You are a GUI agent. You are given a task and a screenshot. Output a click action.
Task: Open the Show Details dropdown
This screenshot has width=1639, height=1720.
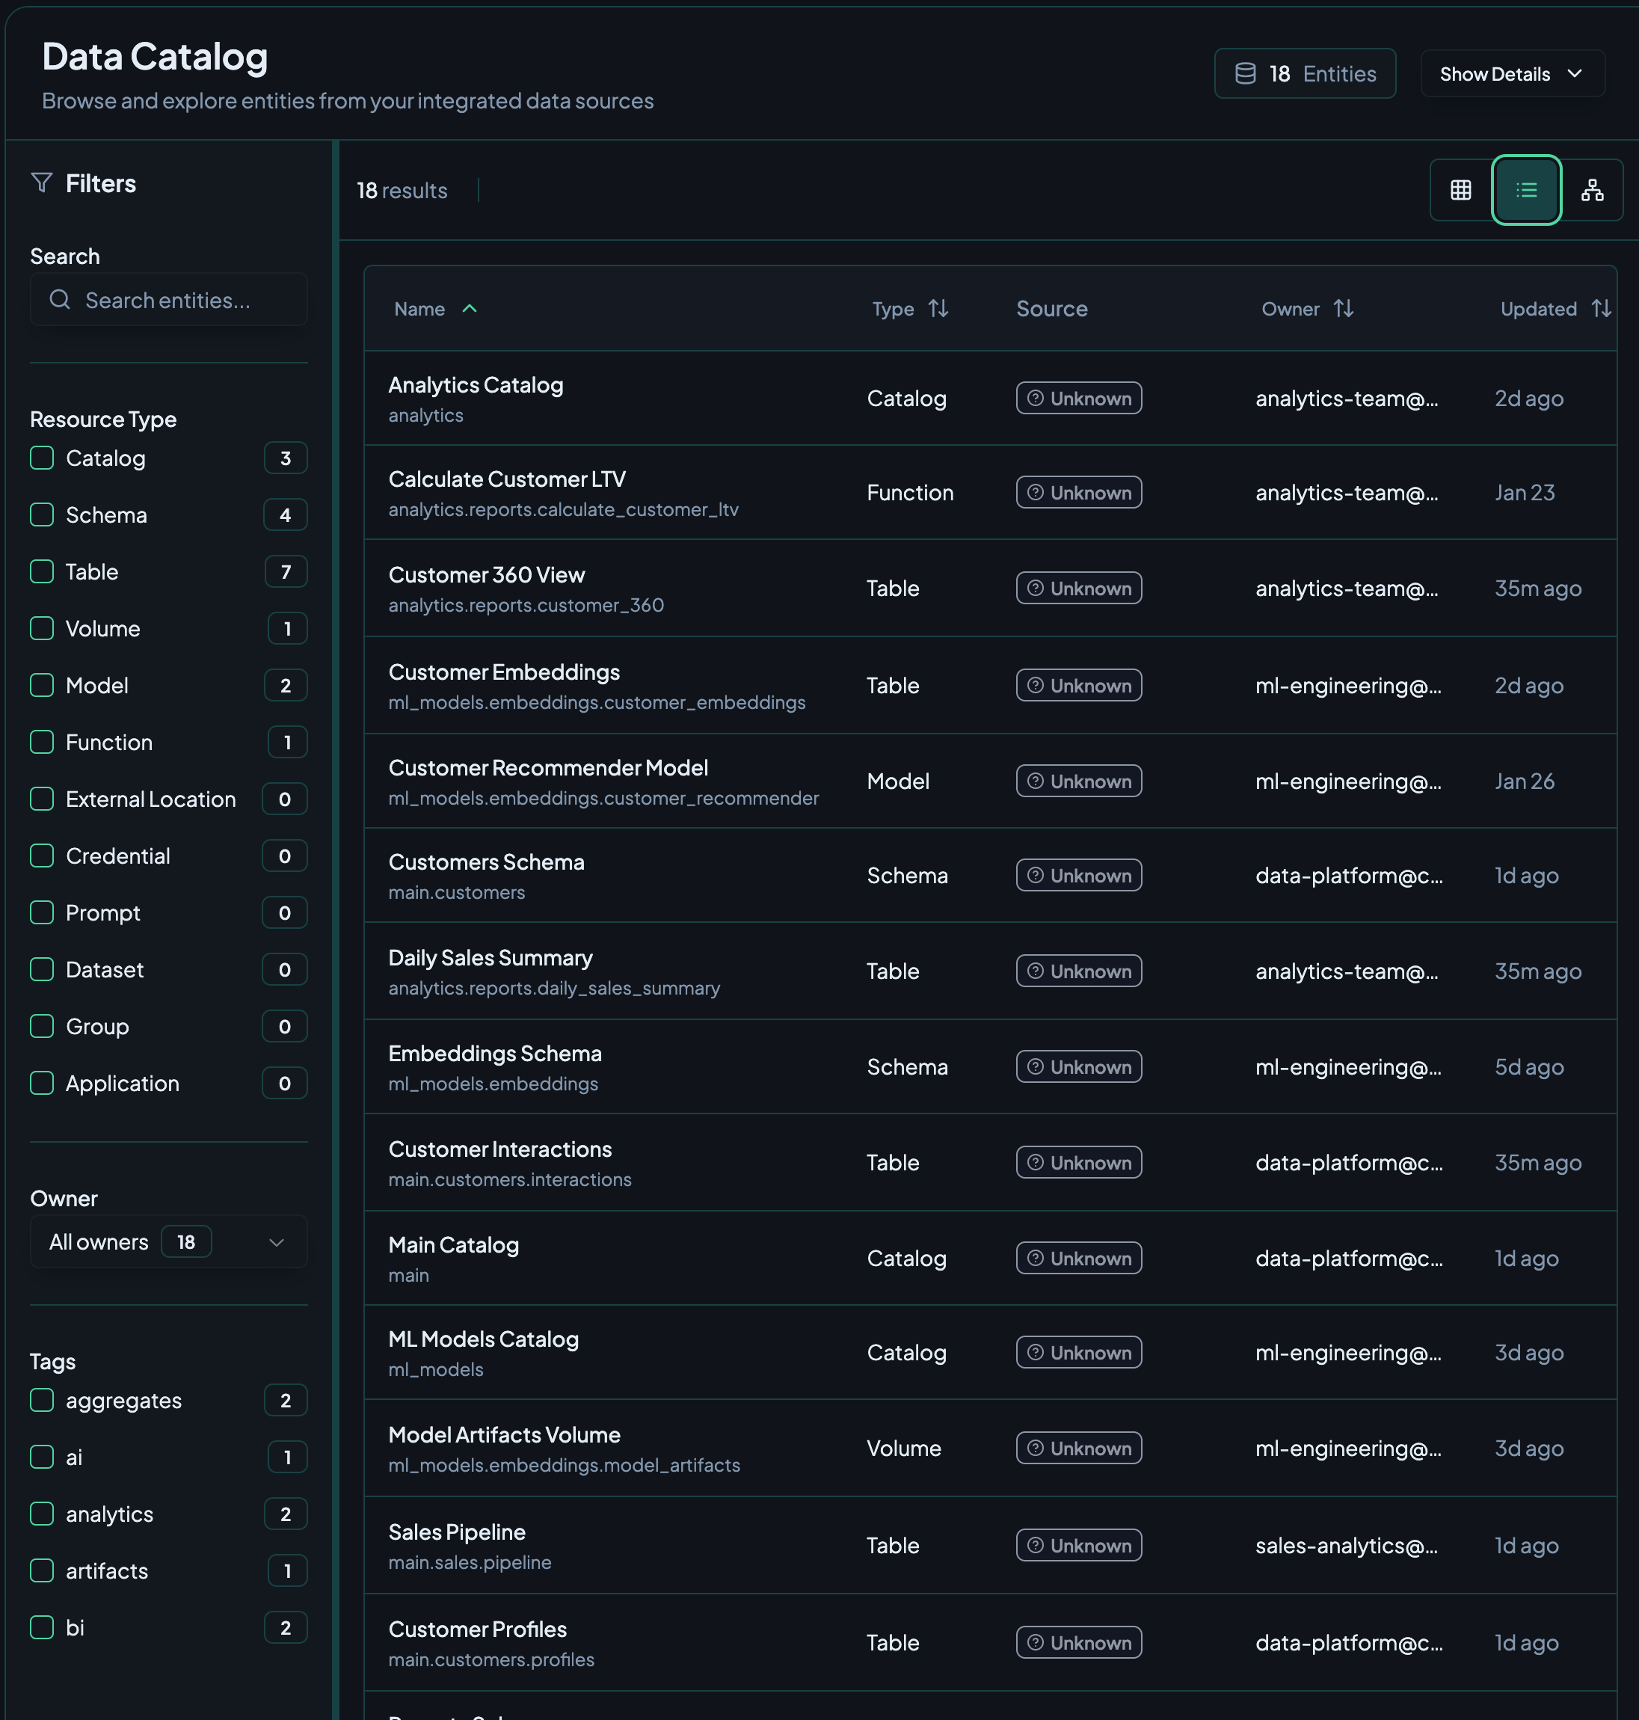click(x=1511, y=73)
